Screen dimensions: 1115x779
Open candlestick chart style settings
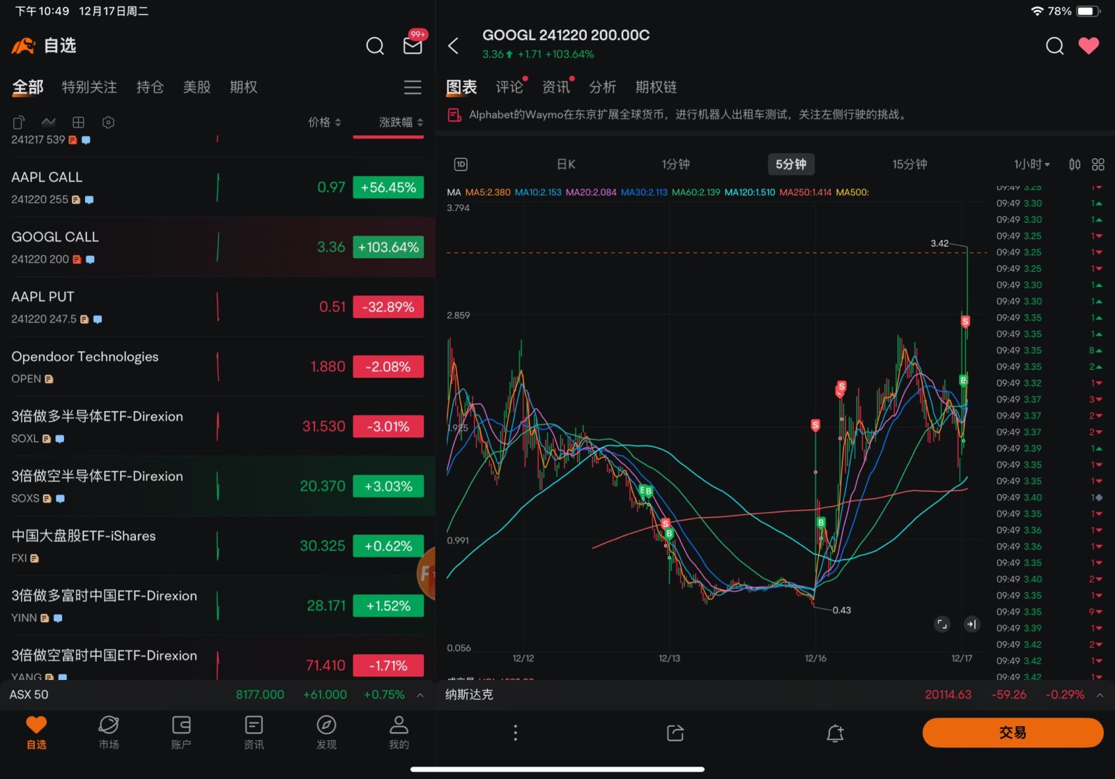click(x=1075, y=164)
